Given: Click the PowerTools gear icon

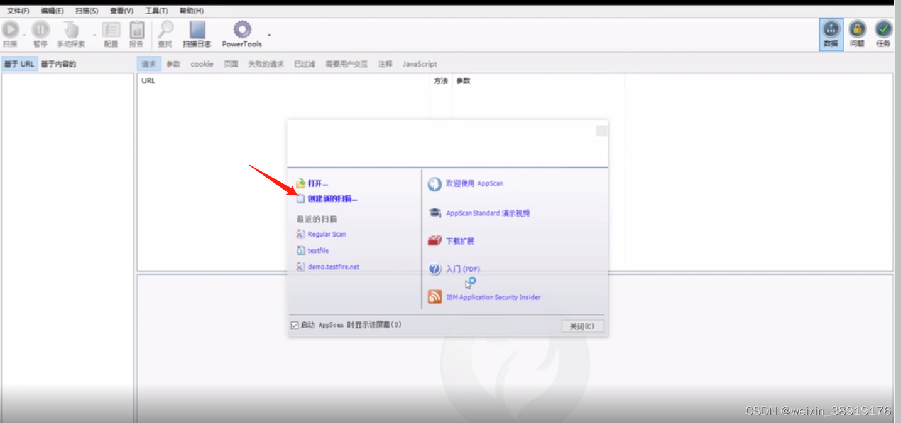Looking at the screenshot, I should 242,29.
